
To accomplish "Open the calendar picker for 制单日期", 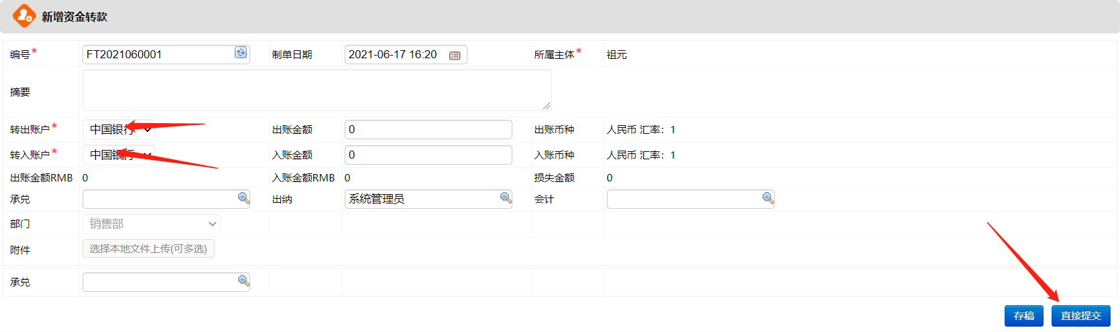I will tap(455, 55).
